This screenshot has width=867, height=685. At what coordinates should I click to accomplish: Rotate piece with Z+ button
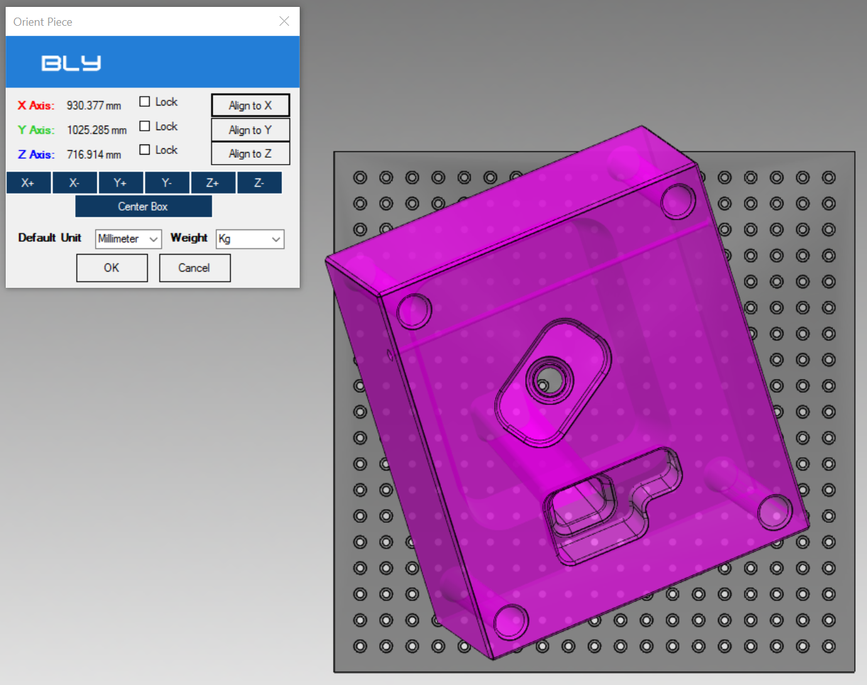click(x=213, y=183)
